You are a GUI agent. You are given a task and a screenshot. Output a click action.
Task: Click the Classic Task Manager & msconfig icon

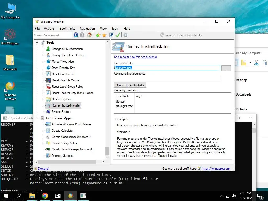click(x=48, y=149)
